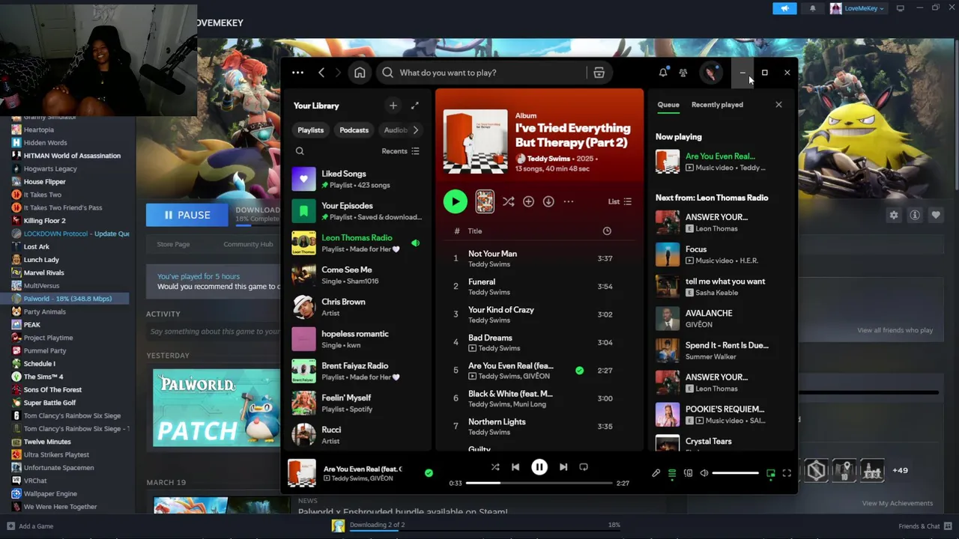
Task: Open Recents sort dropdown in Library
Action: coord(401,151)
